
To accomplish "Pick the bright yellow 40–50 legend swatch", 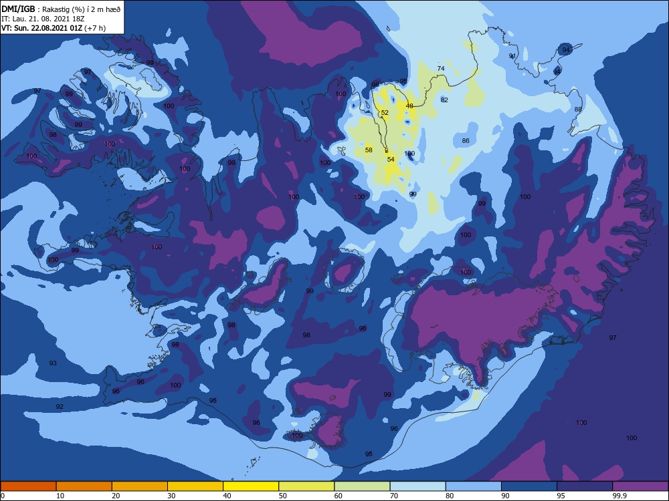I will pos(251,486).
